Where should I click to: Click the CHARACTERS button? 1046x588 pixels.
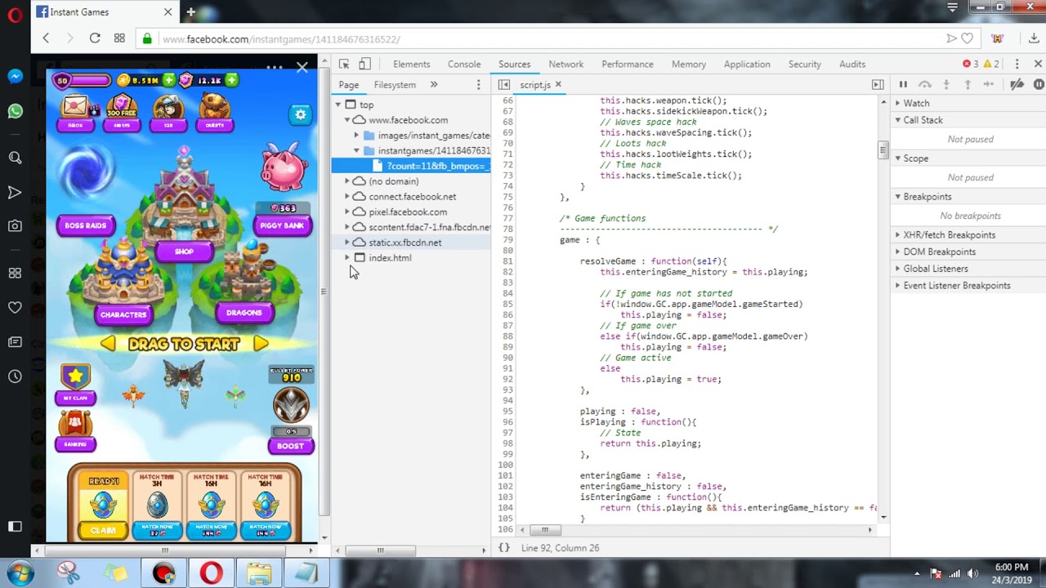(123, 314)
